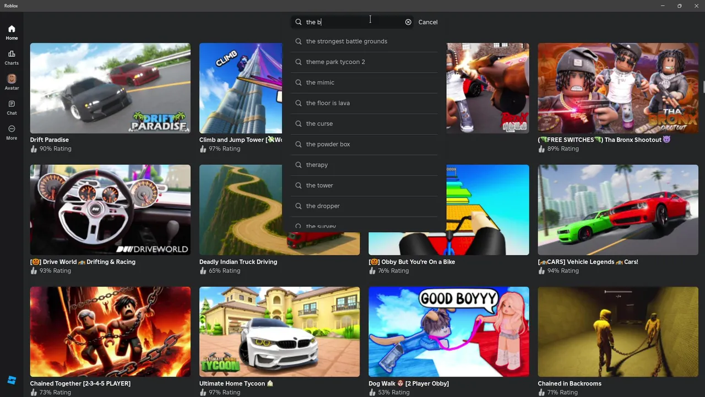Pick 'the powder box' from suggestions

pyautogui.click(x=365, y=144)
